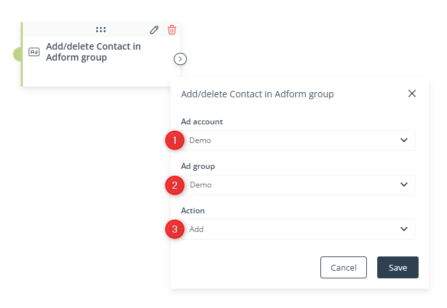Click the red number 1 badge
The width and height of the screenshot is (447, 308).
pyautogui.click(x=174, y=140)
